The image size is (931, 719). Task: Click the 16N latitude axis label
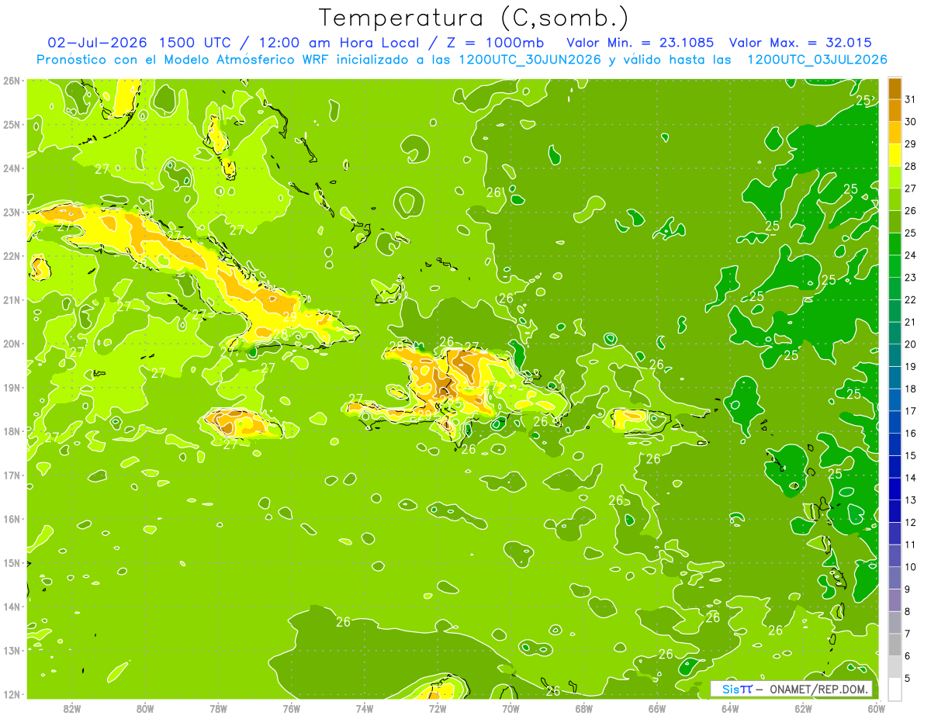coord(12,518)
